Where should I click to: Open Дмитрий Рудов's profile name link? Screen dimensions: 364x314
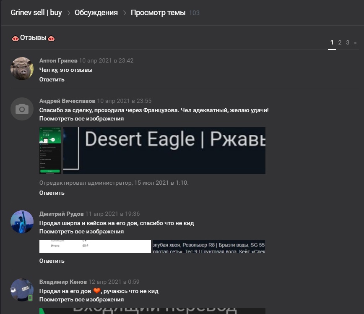(61, 214)
